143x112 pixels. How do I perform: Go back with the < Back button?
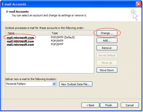90,105
